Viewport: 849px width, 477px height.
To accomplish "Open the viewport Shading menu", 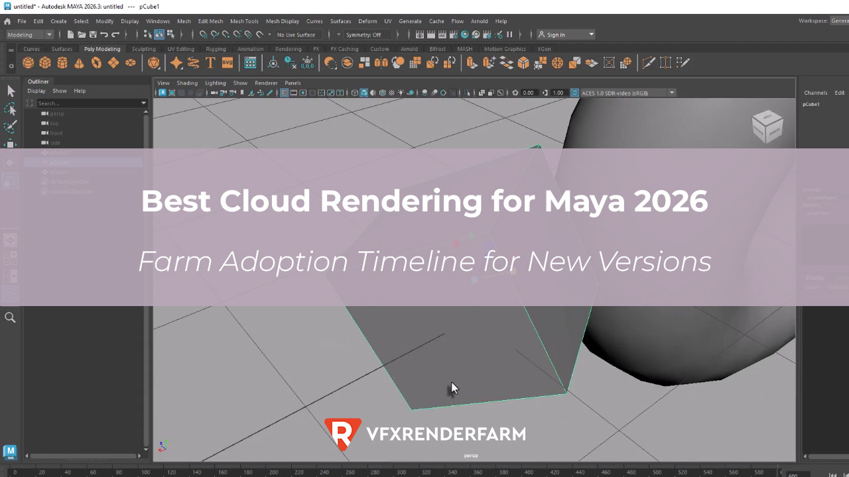I will click(x=187, y=83).
